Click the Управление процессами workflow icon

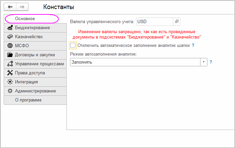10,64
